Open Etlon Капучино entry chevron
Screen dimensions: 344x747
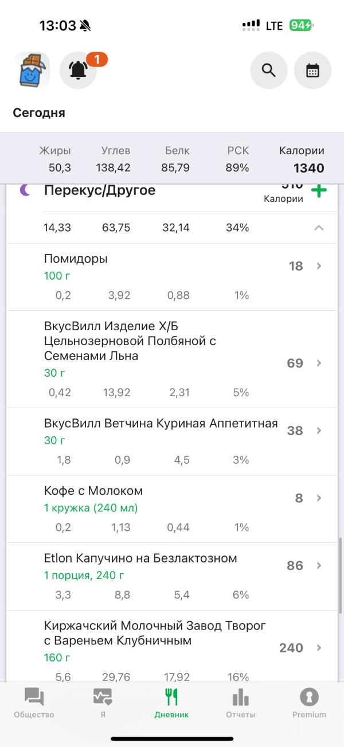pyautogui.click(x=319, y=566)
